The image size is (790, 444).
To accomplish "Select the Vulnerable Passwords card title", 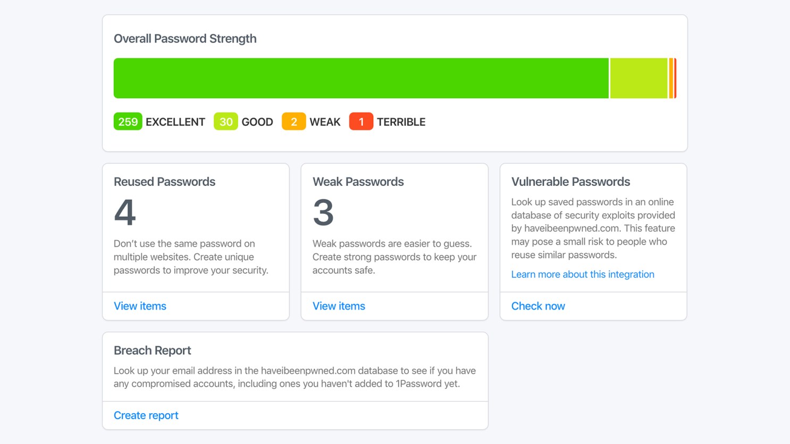I will [570, 182].
